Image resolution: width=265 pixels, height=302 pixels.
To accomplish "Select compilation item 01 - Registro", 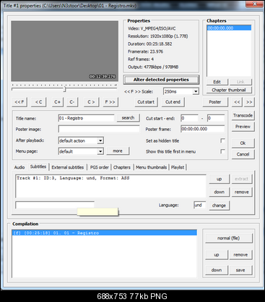I will 104,233.
